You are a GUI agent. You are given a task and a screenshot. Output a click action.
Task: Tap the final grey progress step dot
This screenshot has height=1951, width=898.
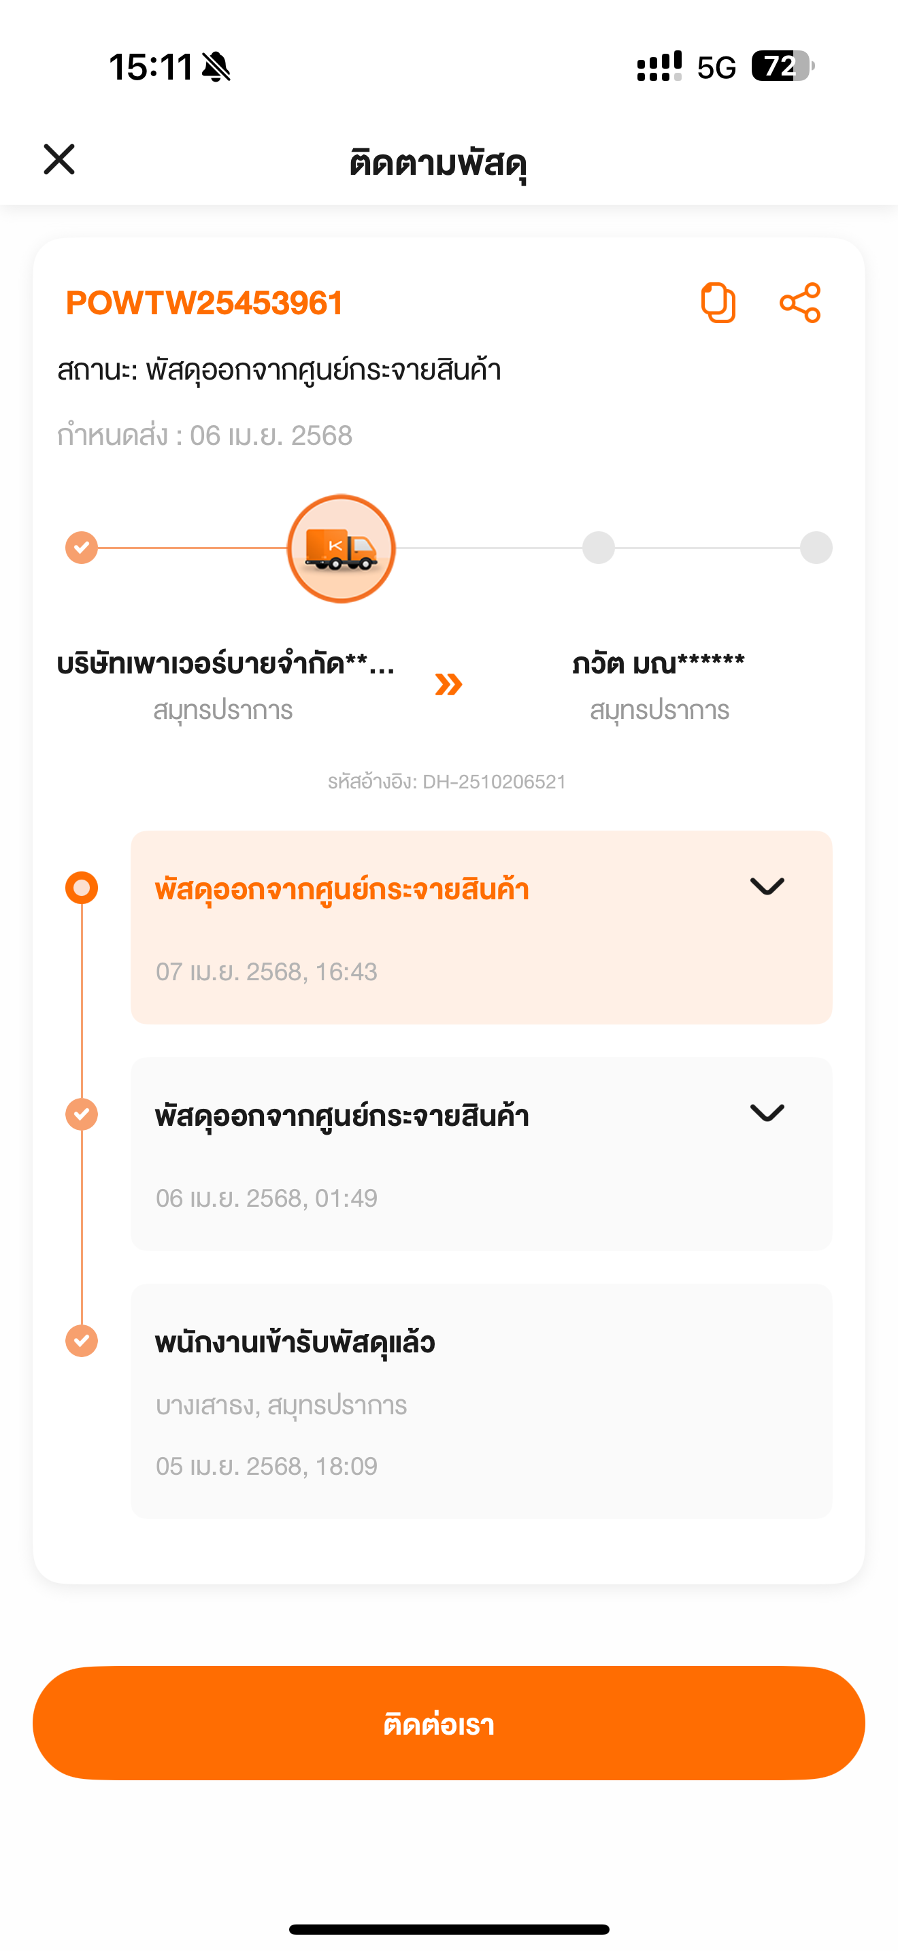[816, 548]
